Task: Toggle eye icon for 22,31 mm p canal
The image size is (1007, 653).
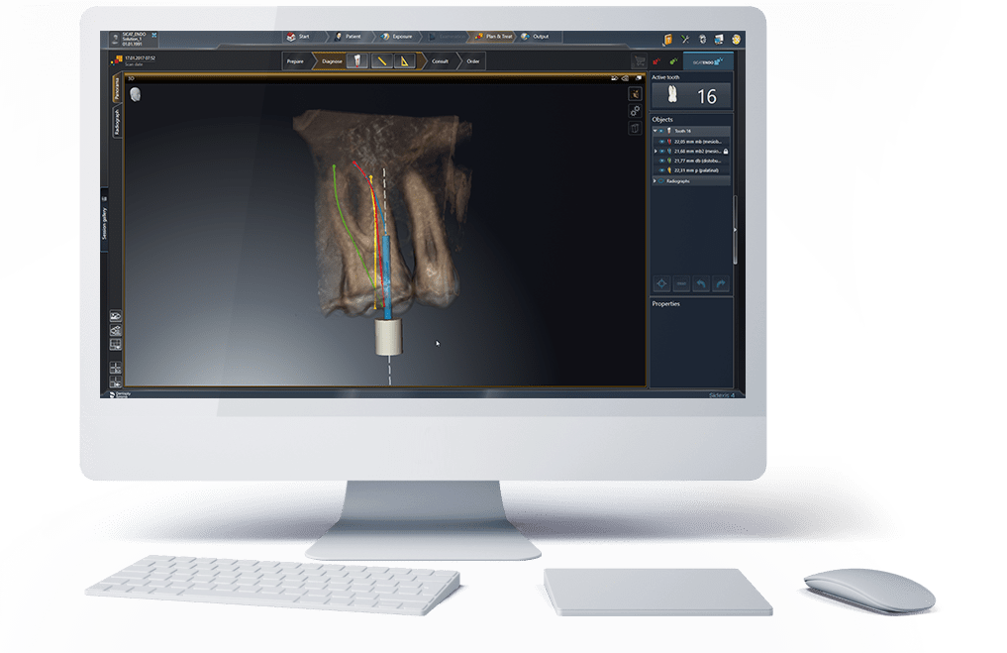Action: [662, 170]
